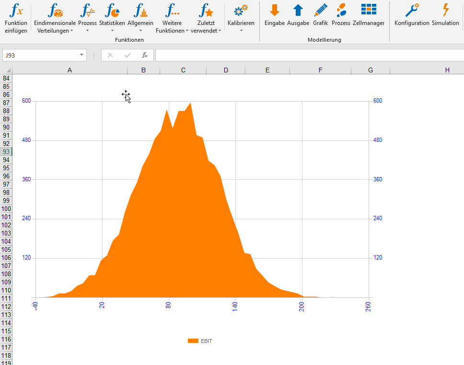The width and height of the screenshot is (464, 365).
Task: Click the formula bar confirm checkmark
Action: (x=128, y=55)
